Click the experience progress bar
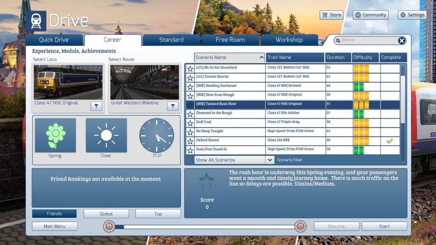The image size is (436, 245). [204, 227]
